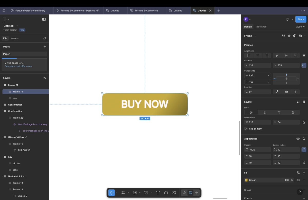Rotate selection 90 degrees icon

pyautogui.click(x=277, y=92)
